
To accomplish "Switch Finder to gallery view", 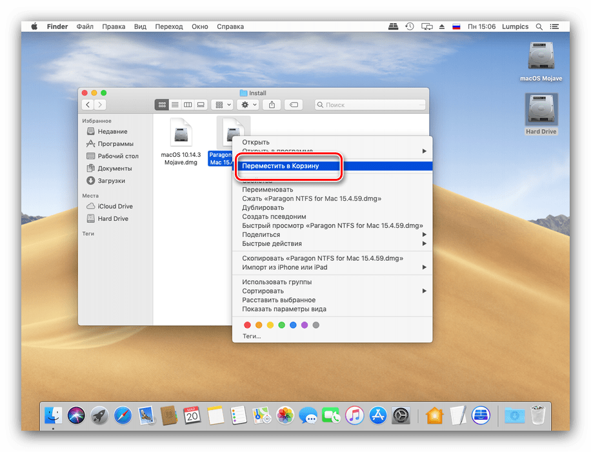I will click(201, 105).
